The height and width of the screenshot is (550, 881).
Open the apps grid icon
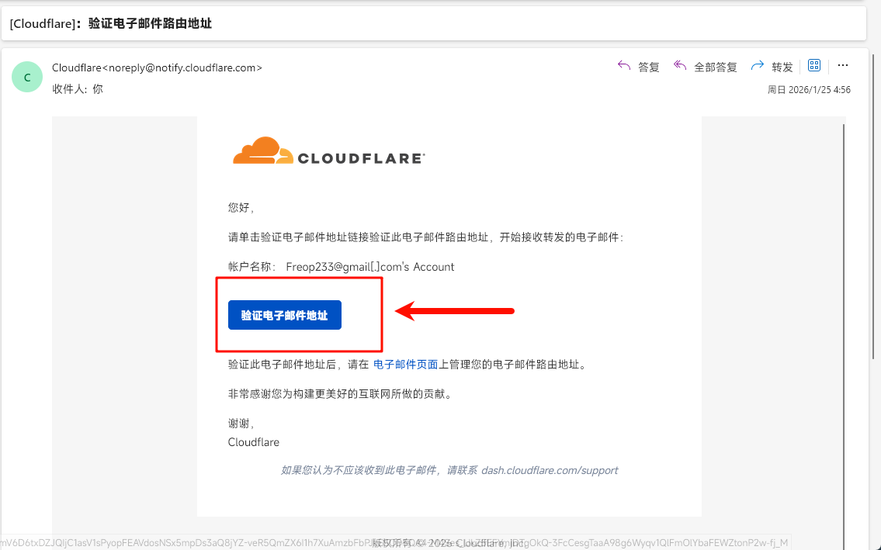814,66
